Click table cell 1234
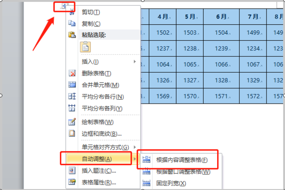This screenshot has height=190, width=285. [x=253, y=48]
